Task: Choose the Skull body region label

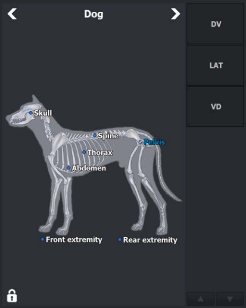Action: tap(43, 113)
